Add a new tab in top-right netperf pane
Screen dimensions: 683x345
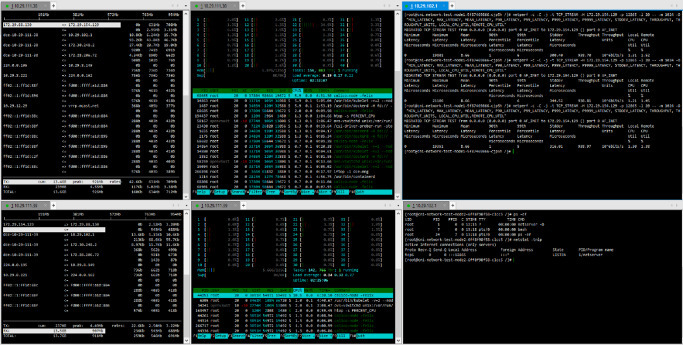click(452, 6)
